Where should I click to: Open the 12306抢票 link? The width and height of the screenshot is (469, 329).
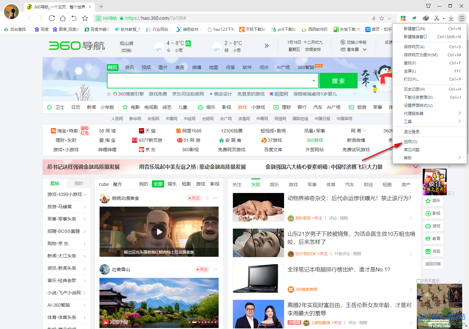(232, 131)
